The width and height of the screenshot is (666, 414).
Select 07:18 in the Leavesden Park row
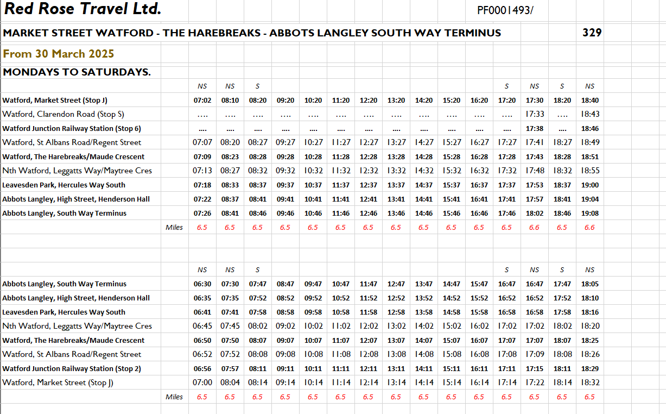click(x=202, y=185)
